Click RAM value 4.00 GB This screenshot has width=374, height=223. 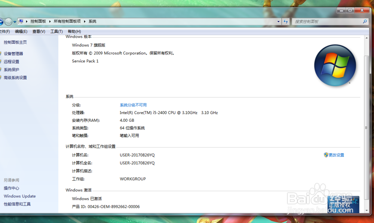pyautogui.click(x=127, y=120)
